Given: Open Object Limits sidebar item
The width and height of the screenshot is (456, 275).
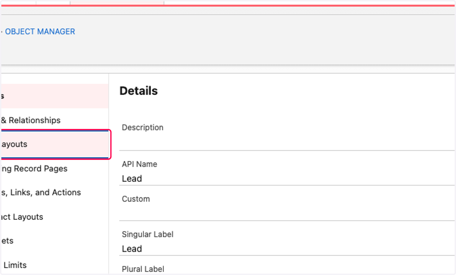Looking at the screenshot, I should (54, 265).
